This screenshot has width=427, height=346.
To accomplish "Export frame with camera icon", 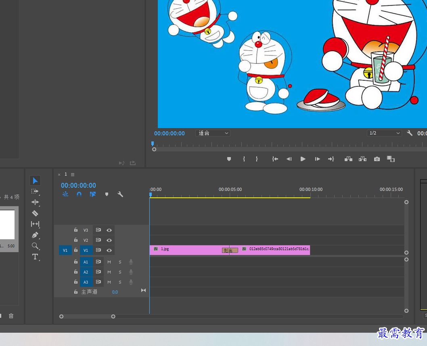I will pyautogui.click(x=377, y=159).
